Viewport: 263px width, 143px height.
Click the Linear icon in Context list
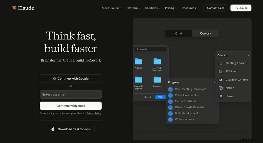pos(221,96)
